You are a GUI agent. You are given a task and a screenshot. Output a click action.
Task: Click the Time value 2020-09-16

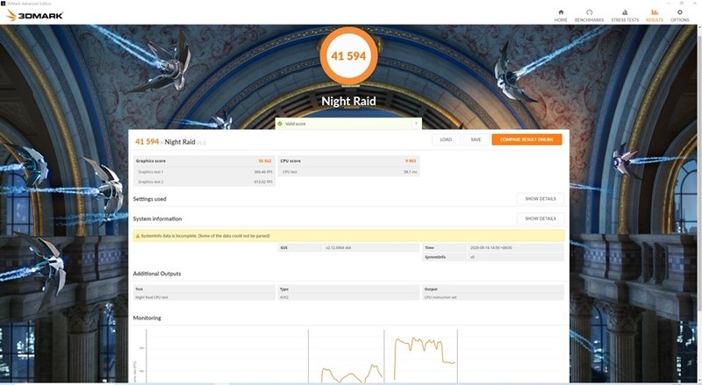pyautogui.click(x=491, y=247)
